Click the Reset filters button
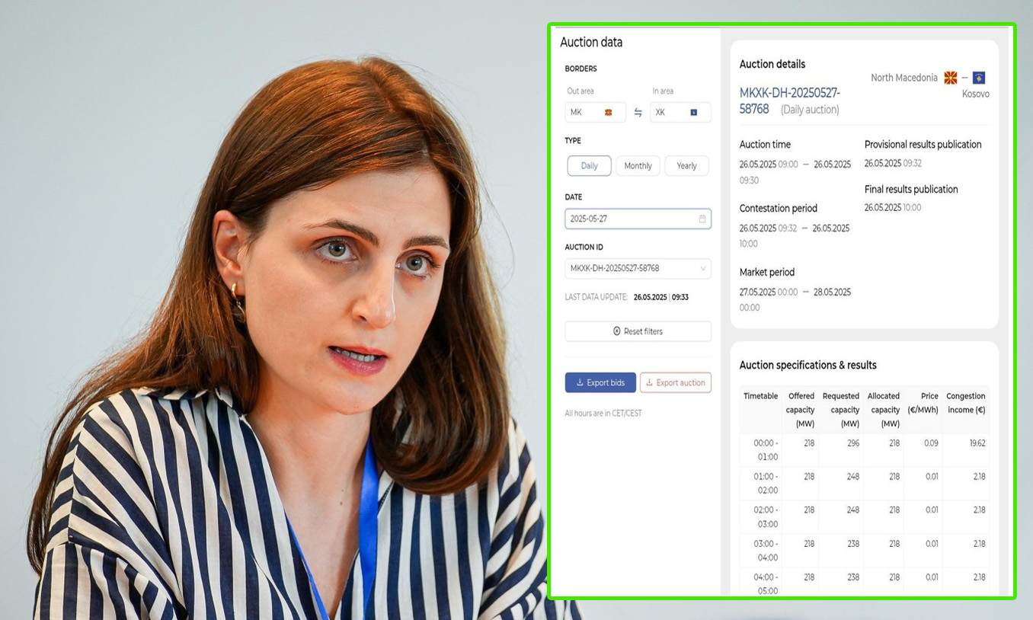The width and height of the screenshot is (1033, 620). 638,331
